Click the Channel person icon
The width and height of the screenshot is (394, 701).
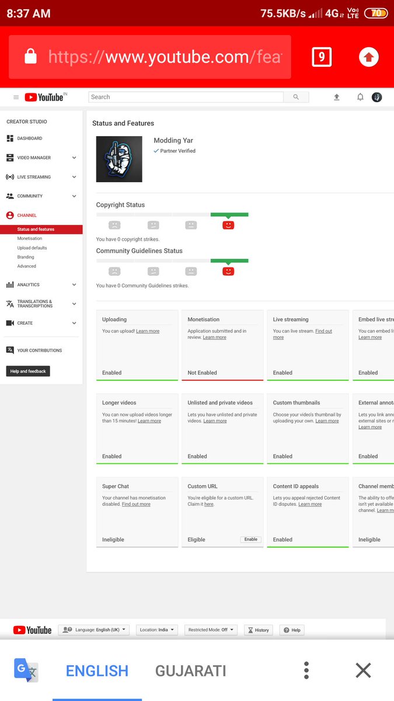coord(10,216)
